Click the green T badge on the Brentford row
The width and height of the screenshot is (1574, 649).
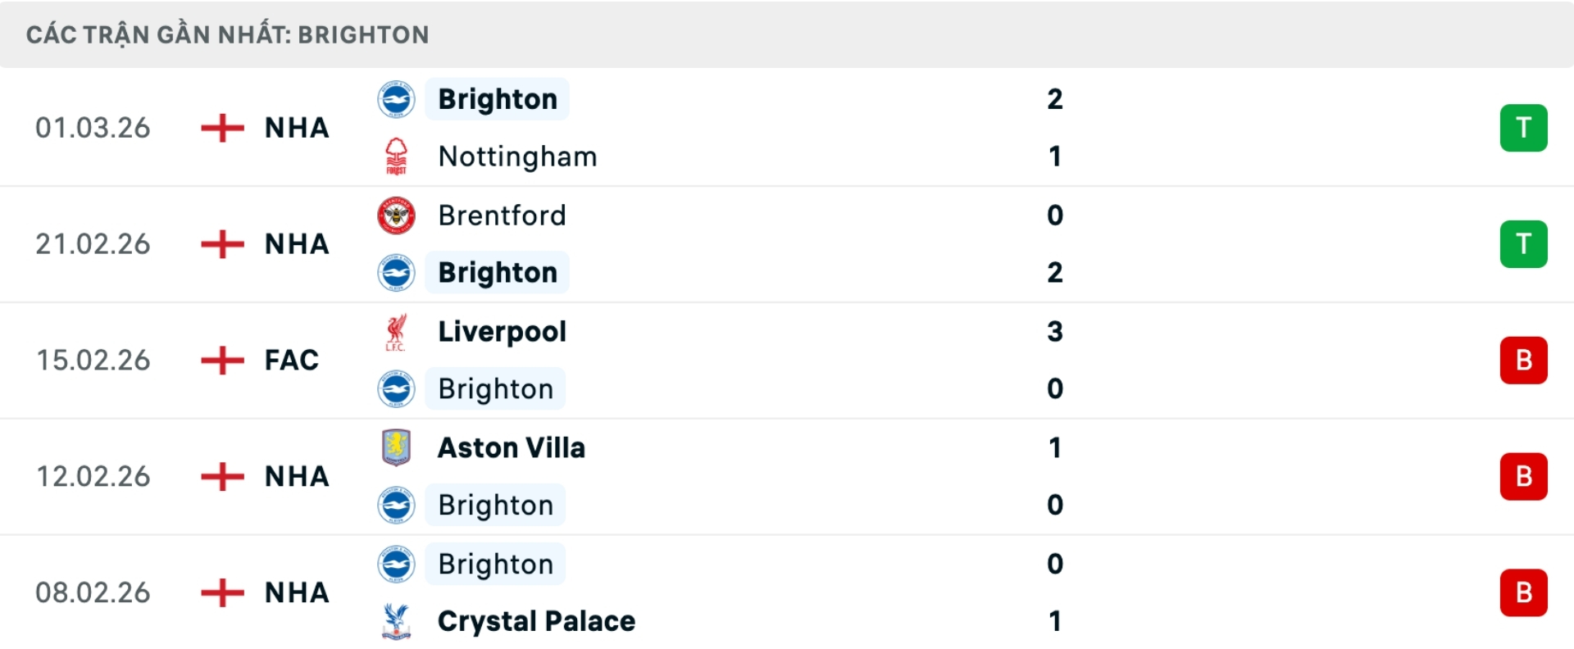pyautogui.click(x=1524, y=244)
